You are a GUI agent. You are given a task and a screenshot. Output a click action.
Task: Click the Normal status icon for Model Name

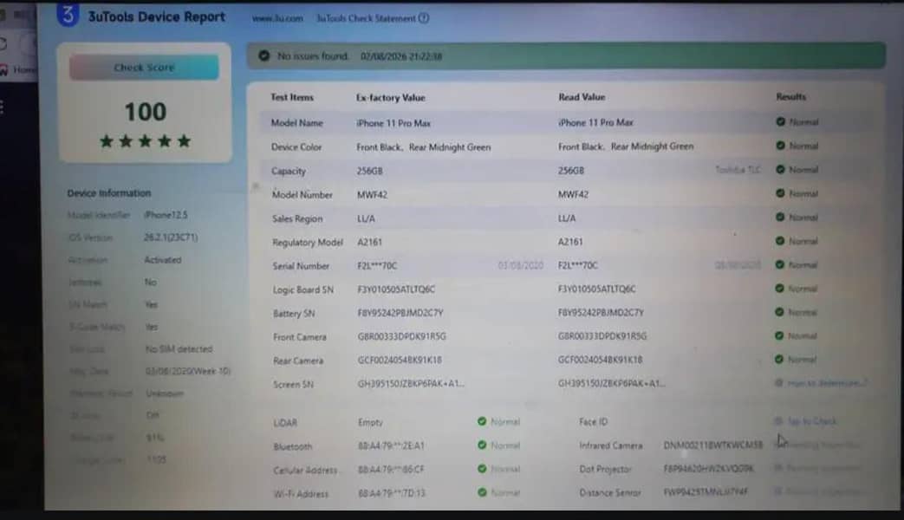point(781,121)
